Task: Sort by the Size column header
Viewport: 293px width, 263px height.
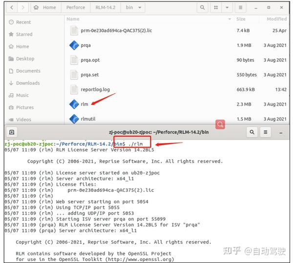Action: coord(241,19)
